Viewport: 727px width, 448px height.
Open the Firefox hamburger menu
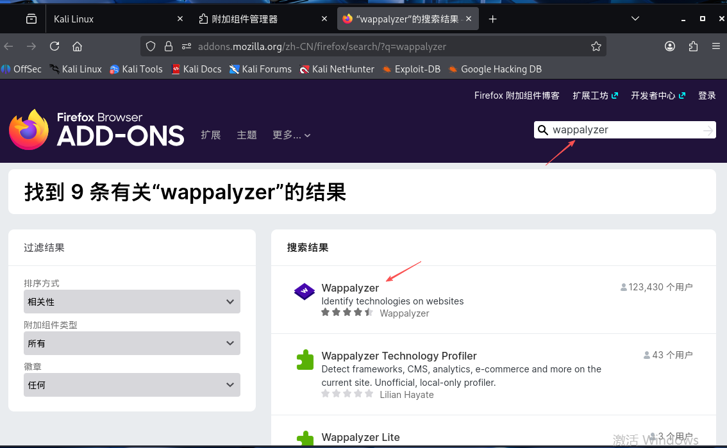716,46
